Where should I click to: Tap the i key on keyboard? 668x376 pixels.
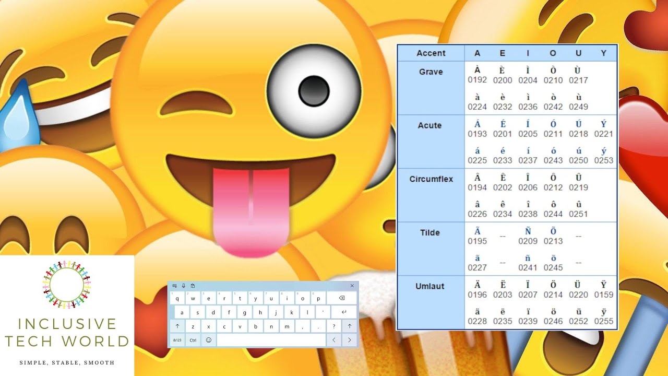point(287,298)
